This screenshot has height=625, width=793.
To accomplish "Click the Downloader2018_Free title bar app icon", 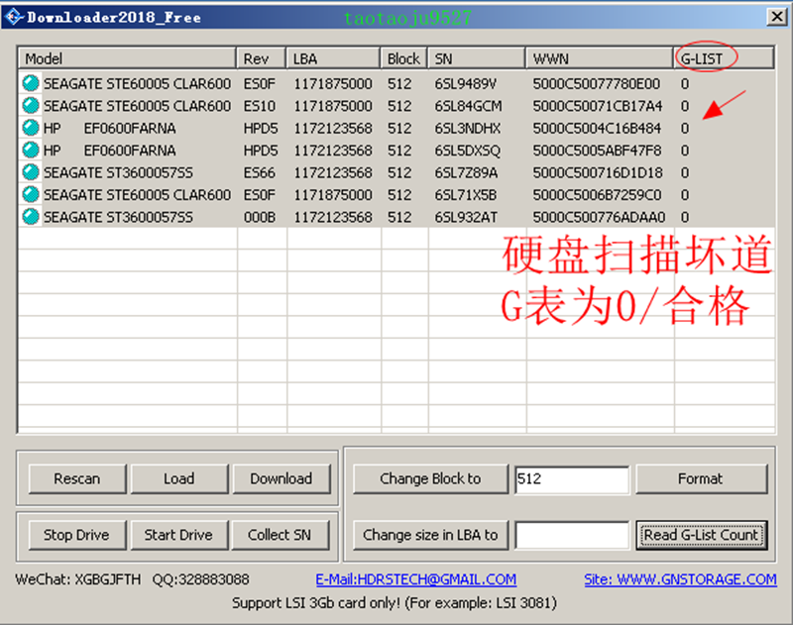I will tap(14, 17).
